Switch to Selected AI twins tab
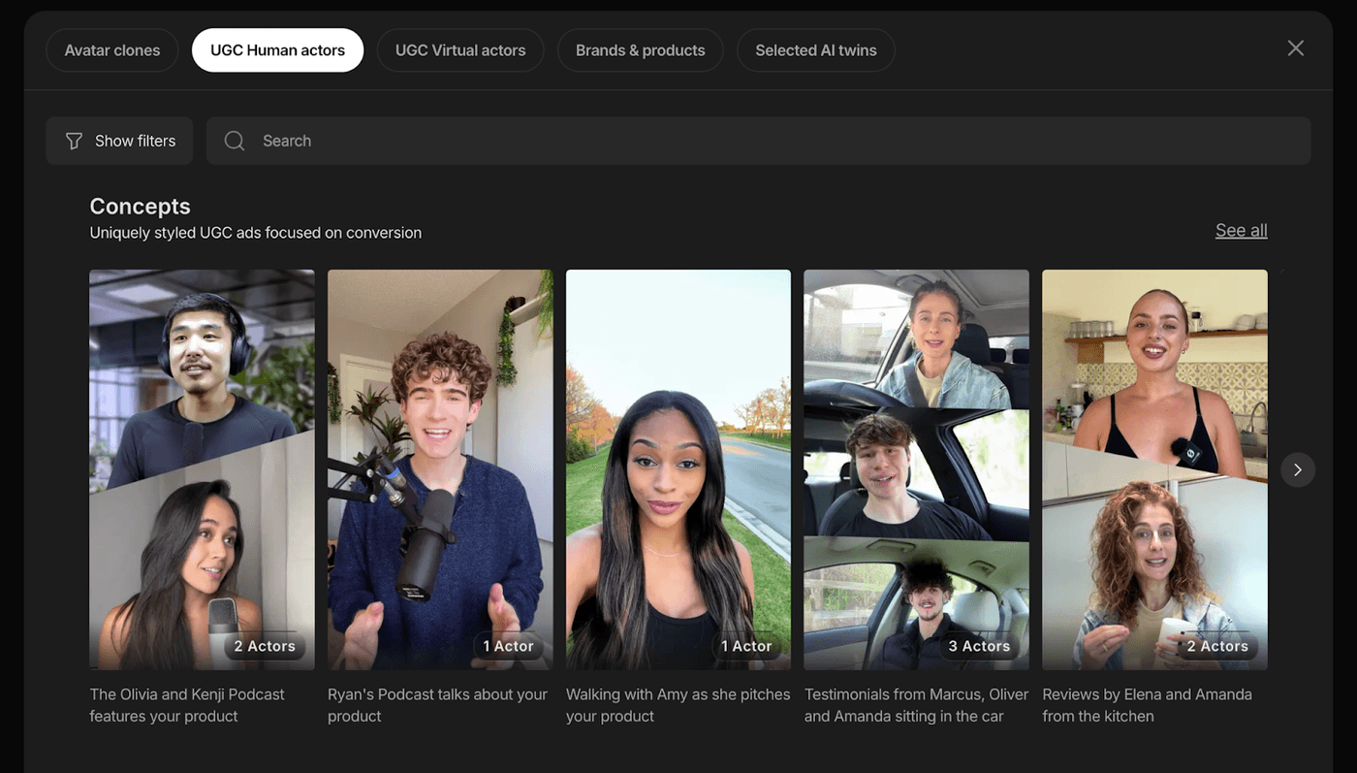Screen dimensions: 1357x773 [815, 50]
